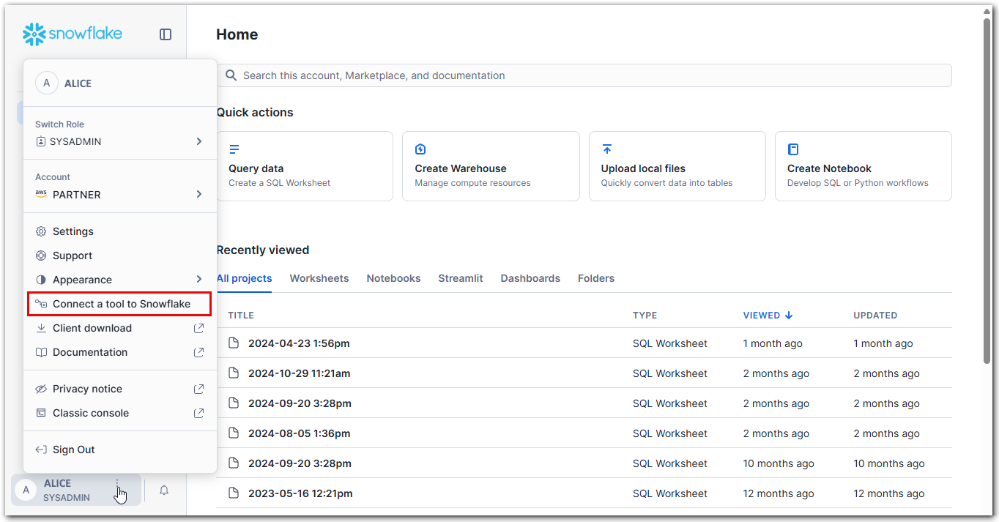Click the Connect a tool plug icon
This screenshot has height=522, width=999.
[x=41, y=304]
